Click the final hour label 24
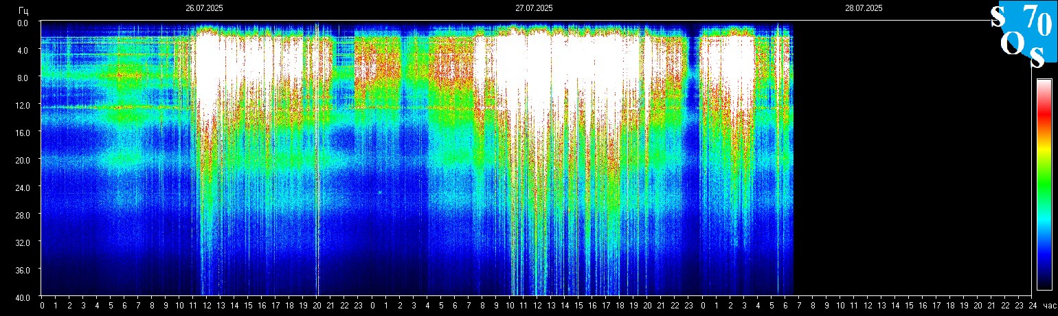This screenshot has height=316, width=1058. 1032,306
